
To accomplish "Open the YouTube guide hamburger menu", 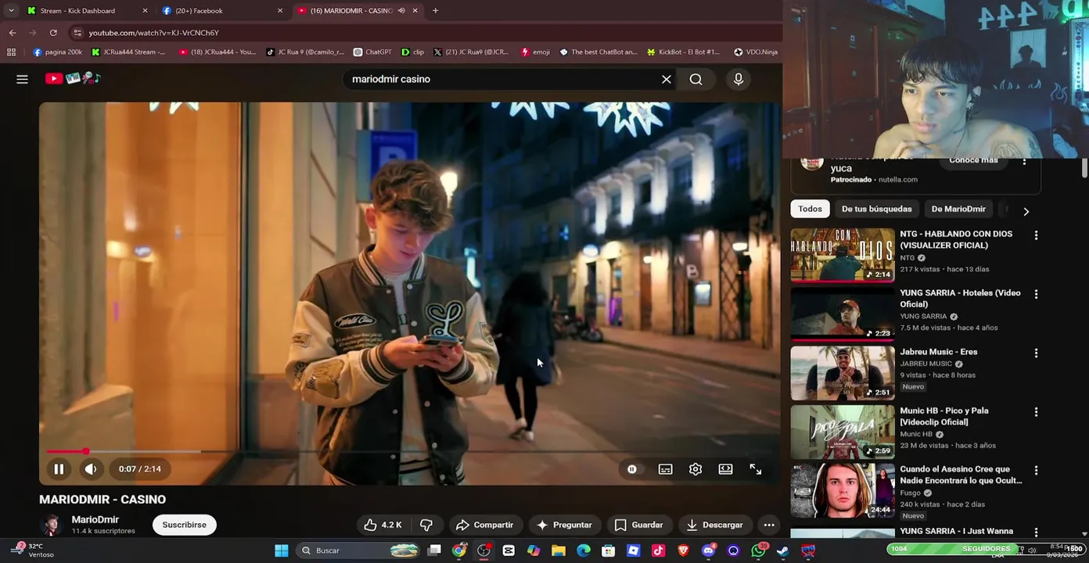I will (22, 79).
